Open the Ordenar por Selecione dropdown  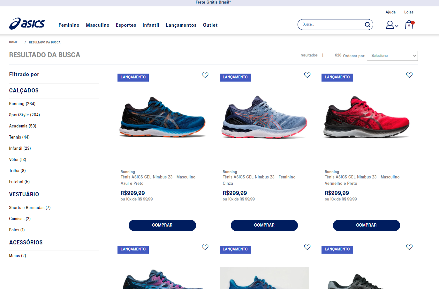pos(392,56)
